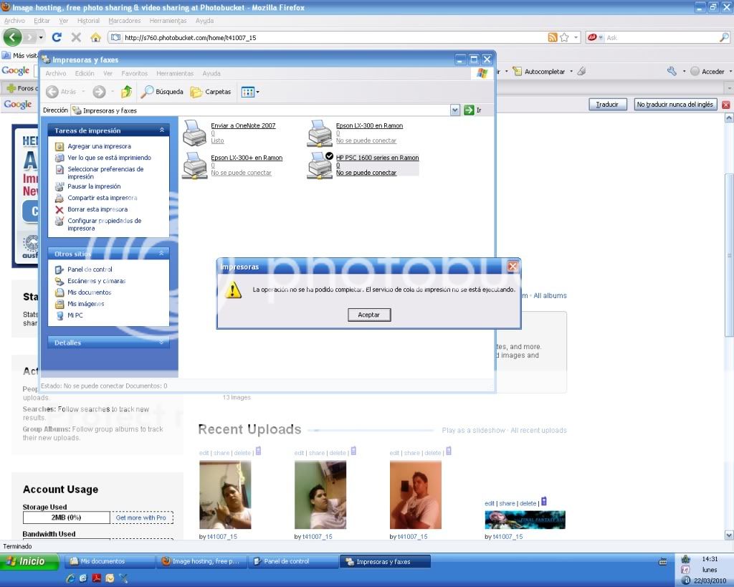734x587 pixels.
Task: Expand the Detalles panel
Action: 162,343
